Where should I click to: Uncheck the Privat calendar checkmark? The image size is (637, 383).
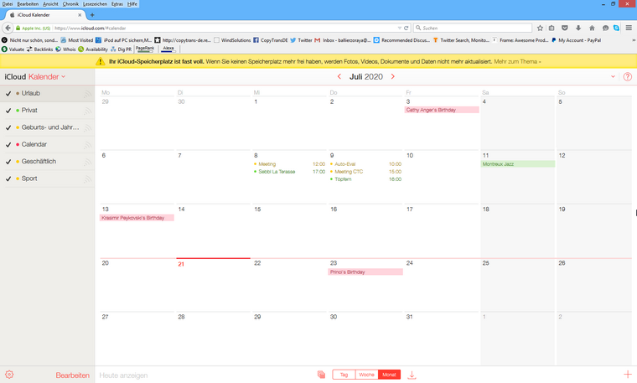pos(8,111)
